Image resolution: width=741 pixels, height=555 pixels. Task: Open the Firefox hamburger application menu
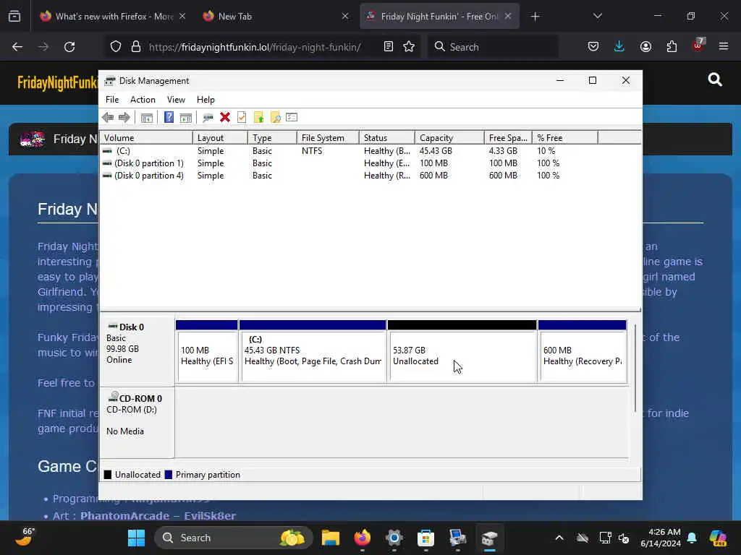(724, 47)
